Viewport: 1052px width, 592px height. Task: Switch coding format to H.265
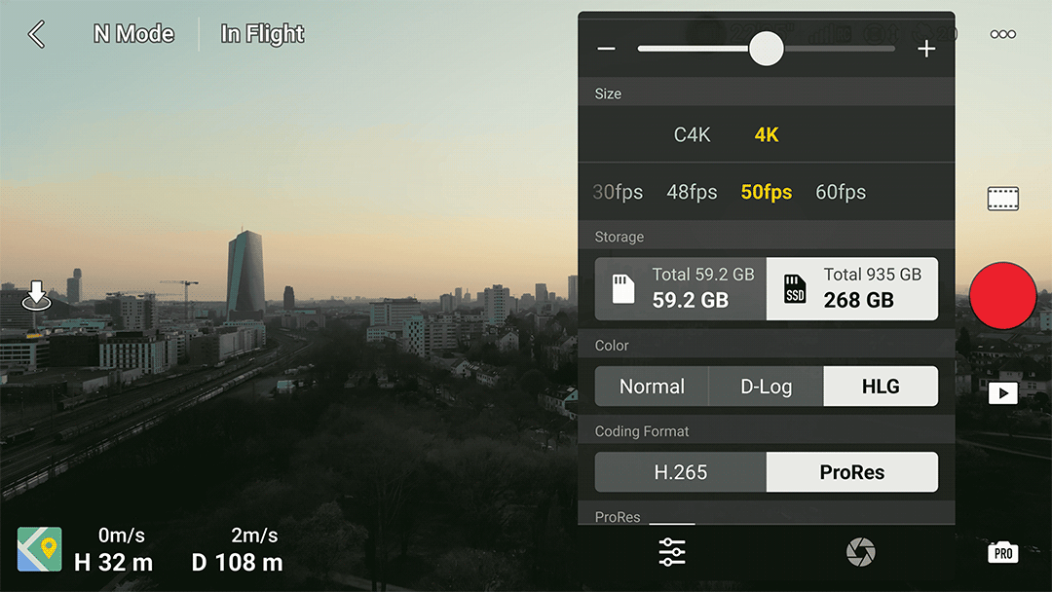[680, 472]
